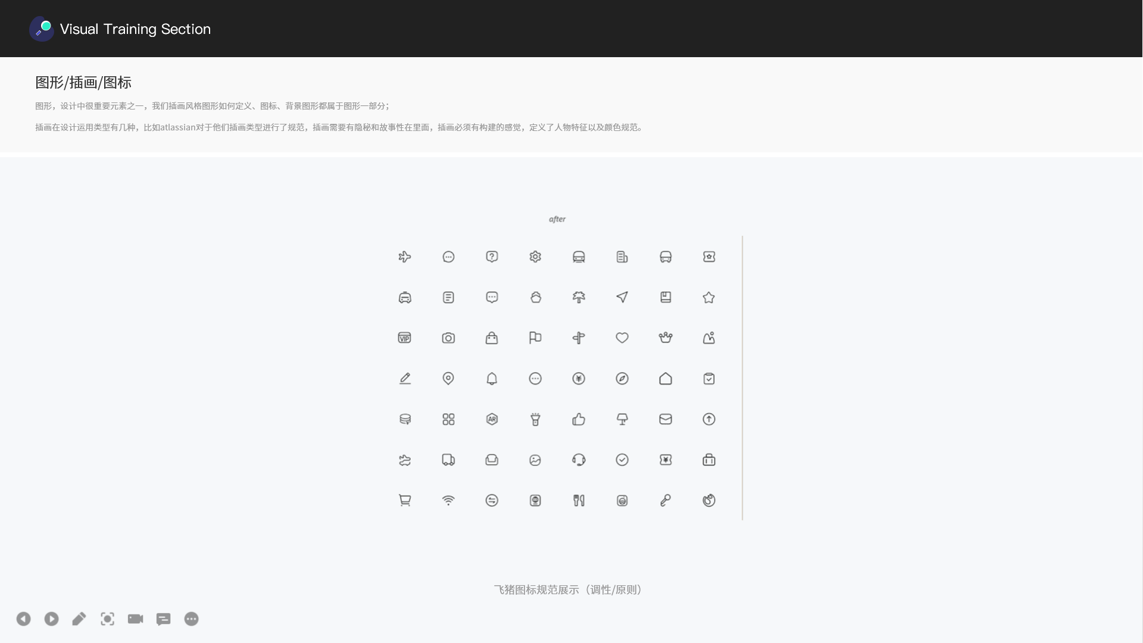1143x643 pixels.
Task: Click the thumbs-up icon
Action: click(579, 419)
